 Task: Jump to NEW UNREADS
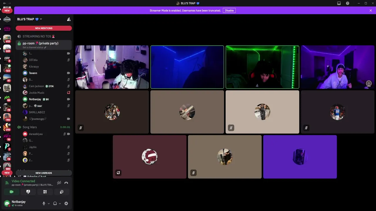43,173
